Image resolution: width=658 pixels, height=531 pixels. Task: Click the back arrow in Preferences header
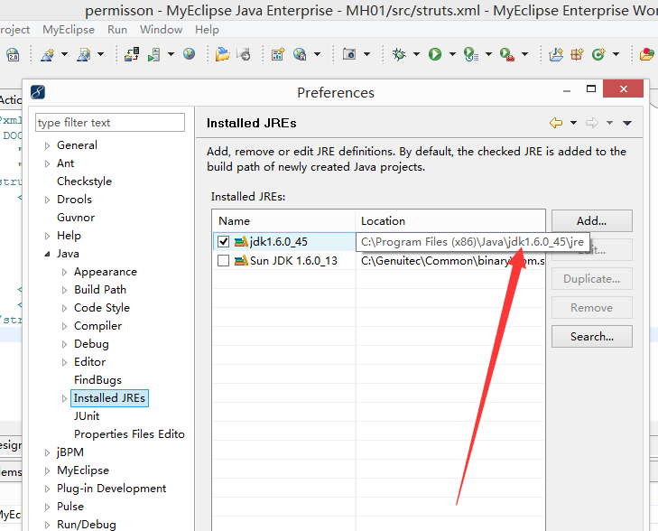click(556, 123)
